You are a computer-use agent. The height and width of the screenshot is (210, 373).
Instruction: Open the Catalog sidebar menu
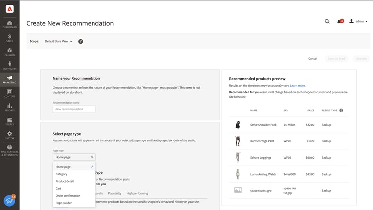(10, 51)
